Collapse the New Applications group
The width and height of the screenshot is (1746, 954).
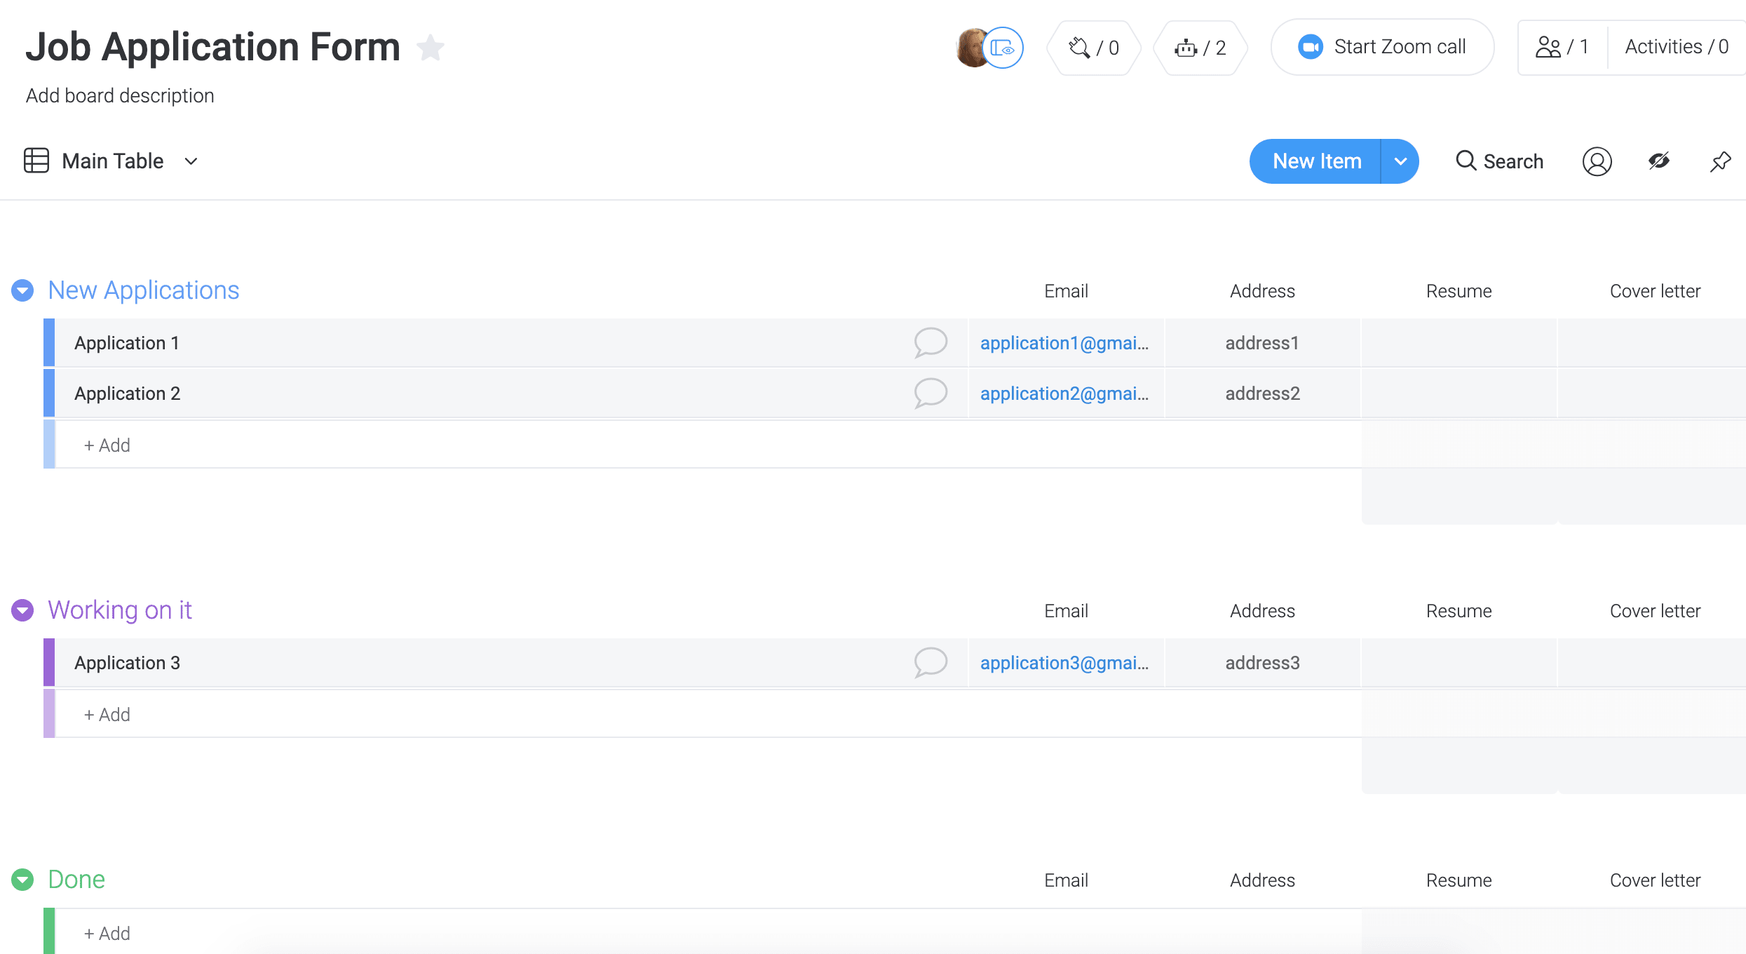point(22,290)
